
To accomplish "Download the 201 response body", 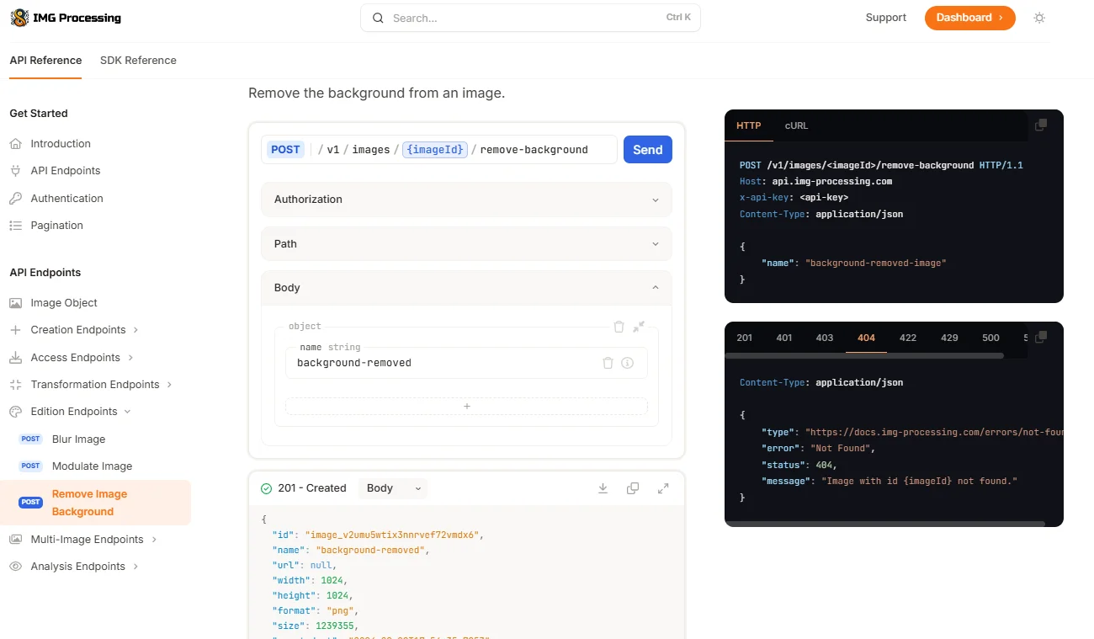I will [x=603, y=488].
